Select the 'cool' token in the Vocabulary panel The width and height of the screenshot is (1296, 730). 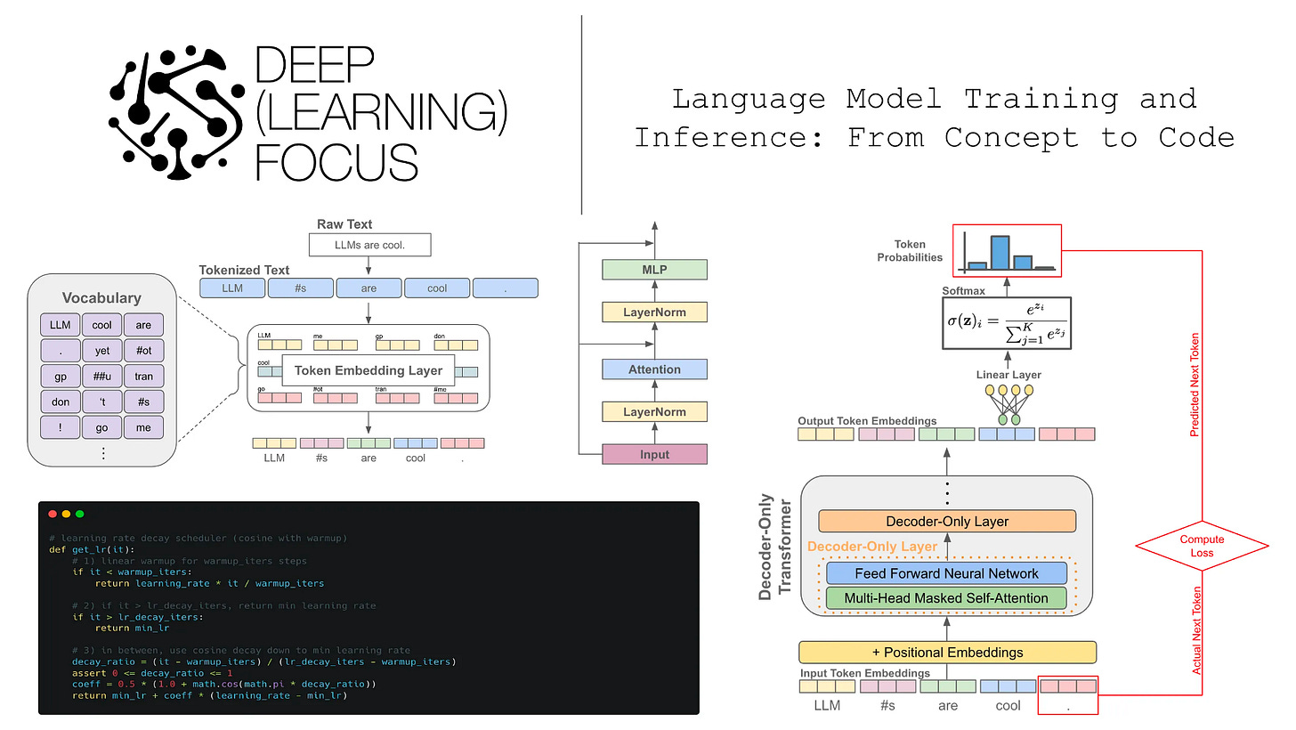coord(101,324)
